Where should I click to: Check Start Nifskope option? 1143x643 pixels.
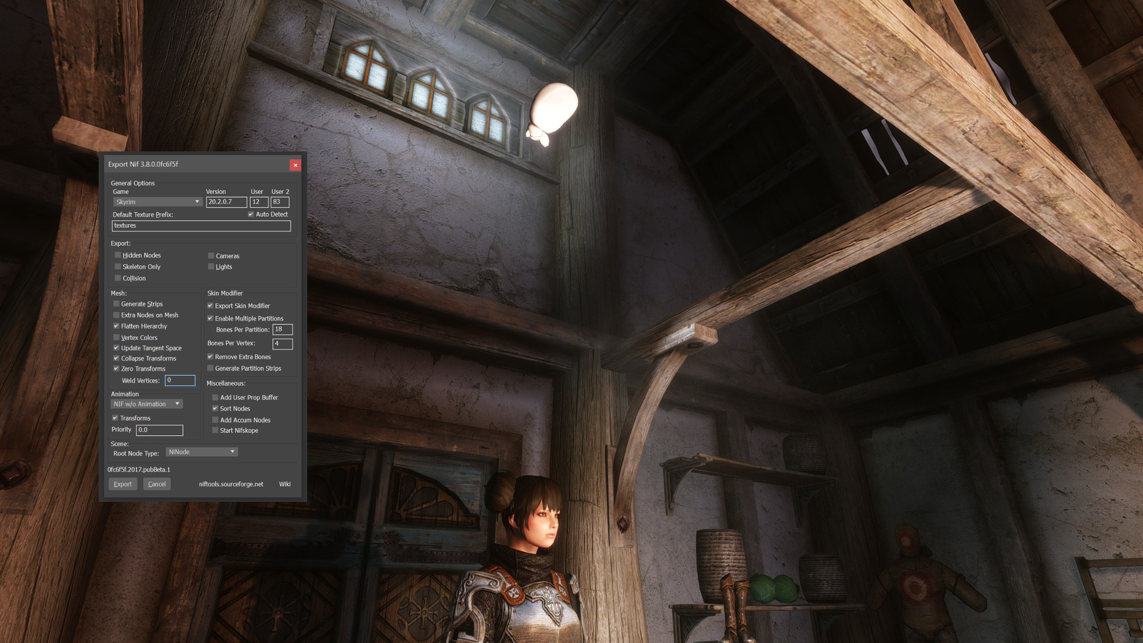coord(216,430)
